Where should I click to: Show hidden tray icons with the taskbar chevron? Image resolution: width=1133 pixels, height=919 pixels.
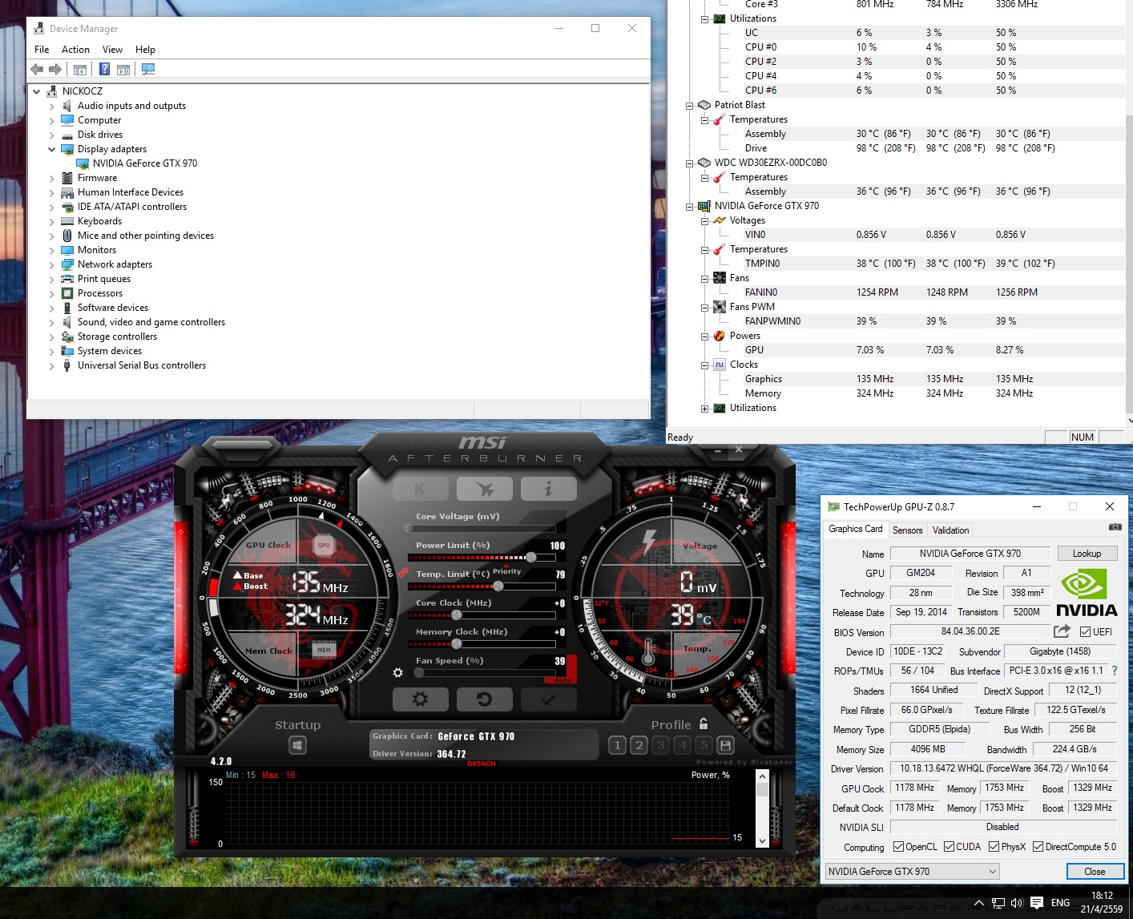(x=978, y=903)
